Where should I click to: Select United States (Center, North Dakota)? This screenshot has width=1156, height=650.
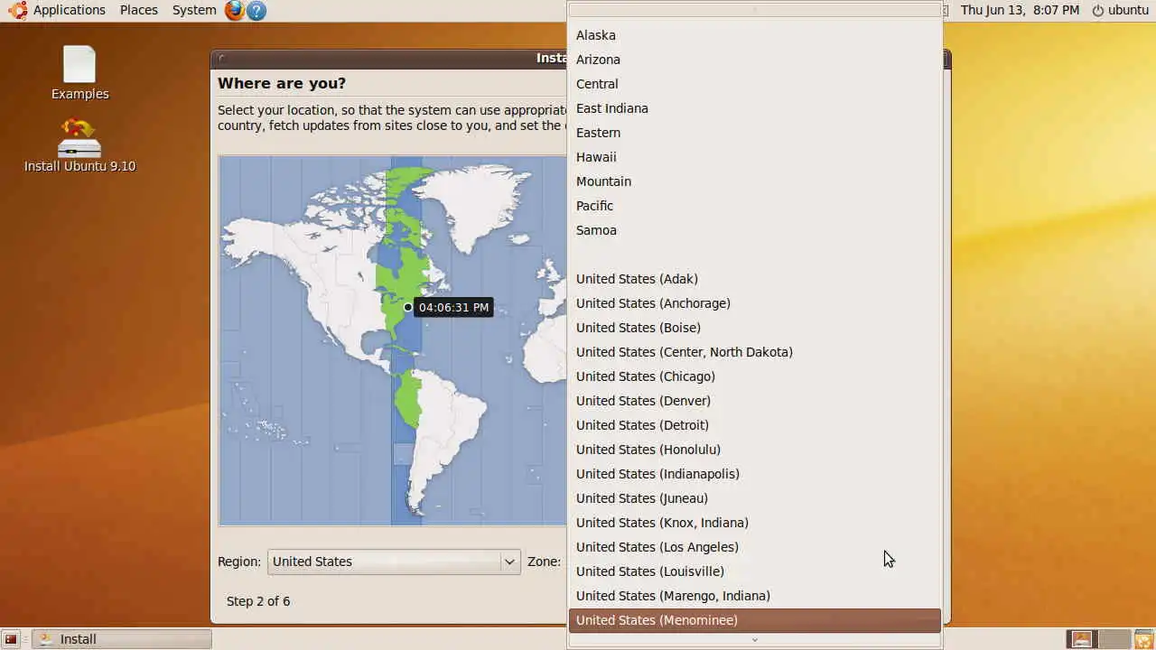click(754, 352)
